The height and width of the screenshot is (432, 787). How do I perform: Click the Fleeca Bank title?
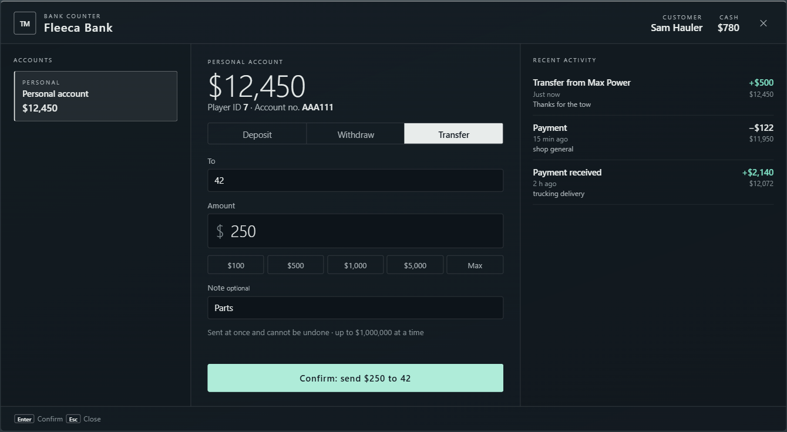[x=78, y=28]
